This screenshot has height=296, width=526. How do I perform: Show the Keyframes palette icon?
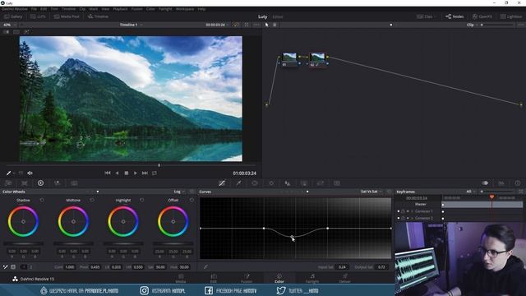(x=485, y=183)
